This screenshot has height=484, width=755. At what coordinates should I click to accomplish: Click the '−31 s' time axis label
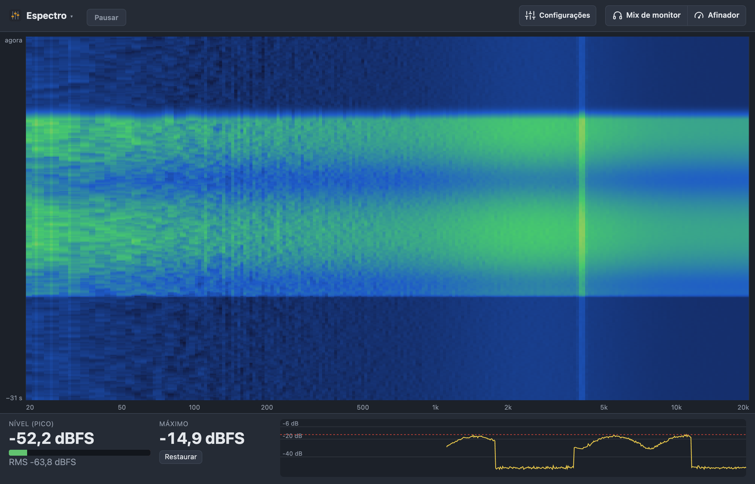click(14, 398)
